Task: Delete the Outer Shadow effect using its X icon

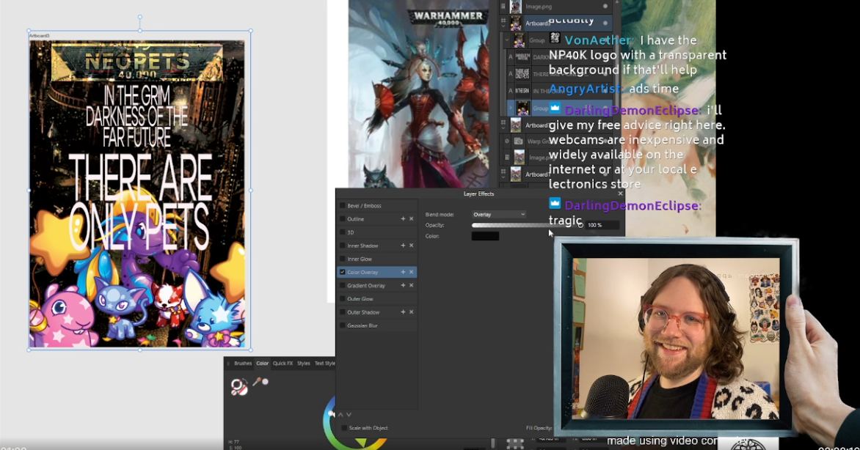Action: (x=411, y=312)
